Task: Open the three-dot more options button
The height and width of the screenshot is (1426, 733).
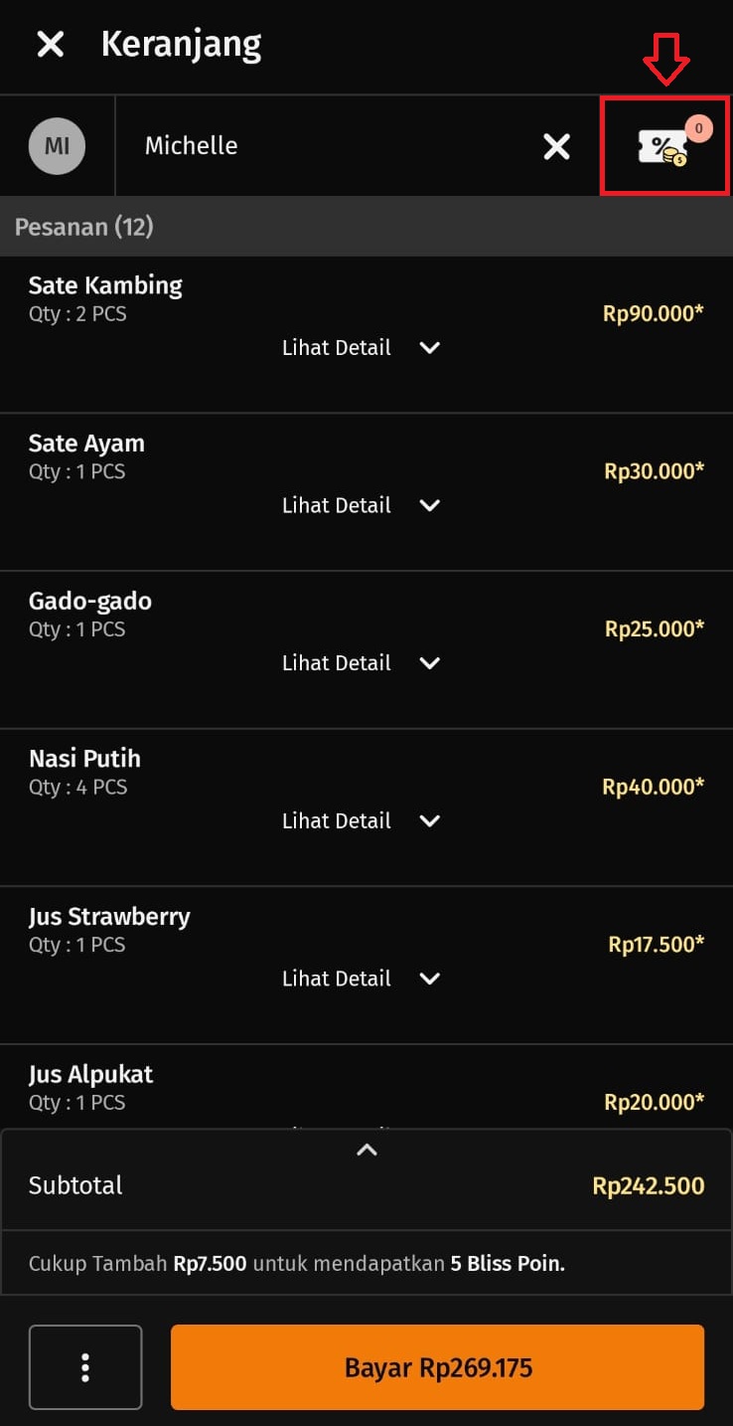Action: coord(85,1367)
